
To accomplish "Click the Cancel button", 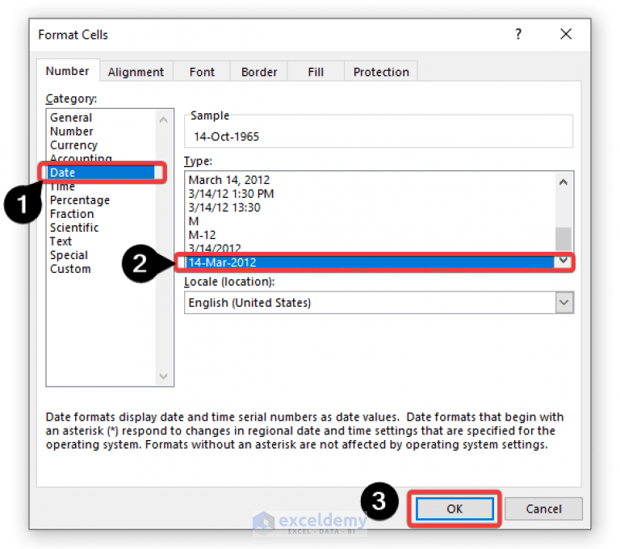I will (x=543, y=509).
